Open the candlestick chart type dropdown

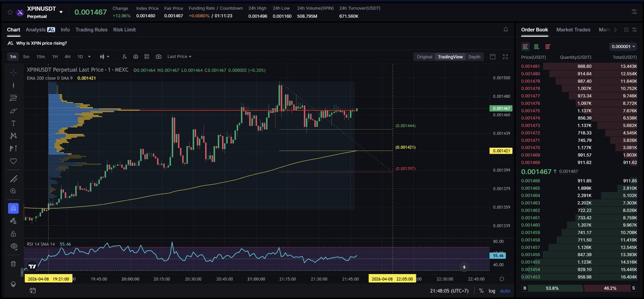coord(104,56)
